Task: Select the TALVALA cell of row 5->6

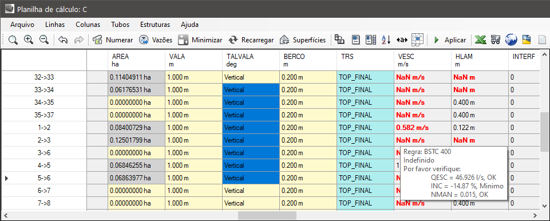Action: click(x=251, y=178)
